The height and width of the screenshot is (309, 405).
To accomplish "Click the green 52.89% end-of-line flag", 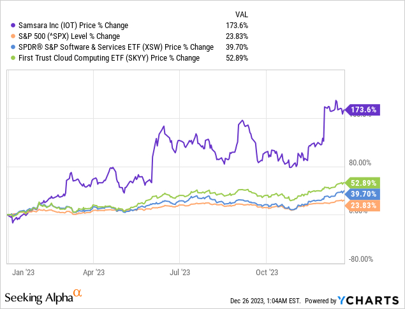I will click(x=362, y=182).
